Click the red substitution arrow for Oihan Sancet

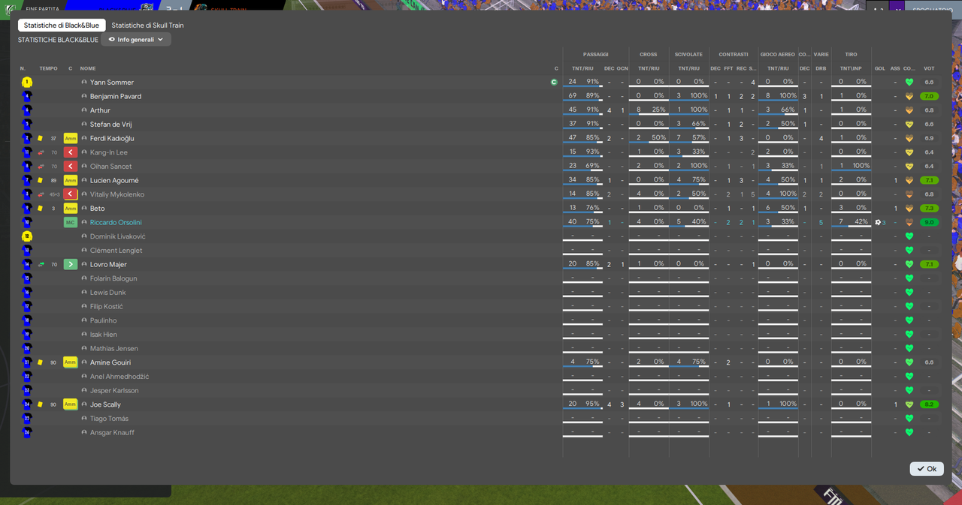click(x=71, y=167)
